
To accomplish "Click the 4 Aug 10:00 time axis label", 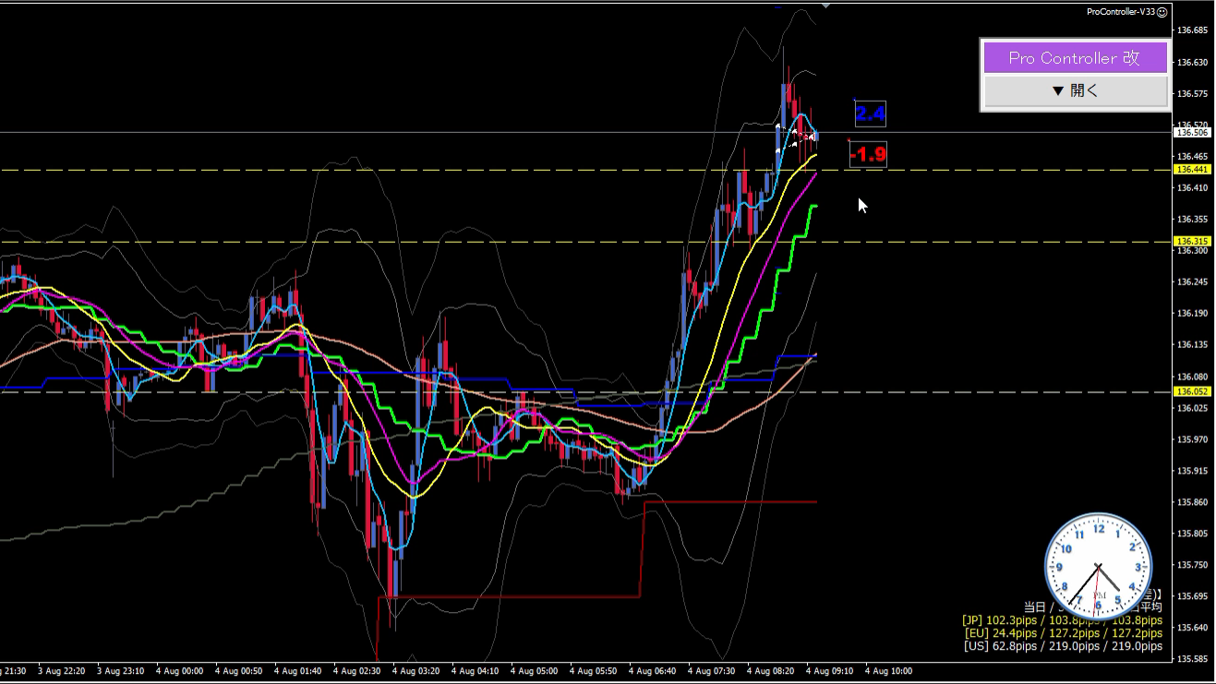I will [889, 671].
